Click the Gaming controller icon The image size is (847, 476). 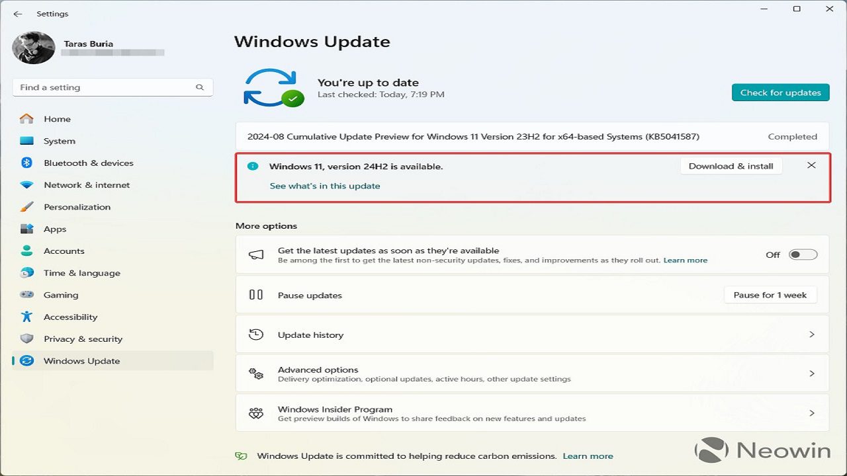26,295
